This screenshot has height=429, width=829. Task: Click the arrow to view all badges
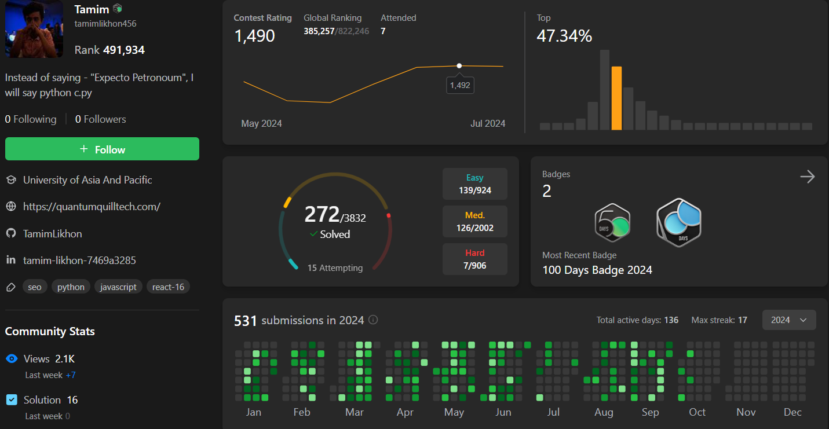coord(808,177)
